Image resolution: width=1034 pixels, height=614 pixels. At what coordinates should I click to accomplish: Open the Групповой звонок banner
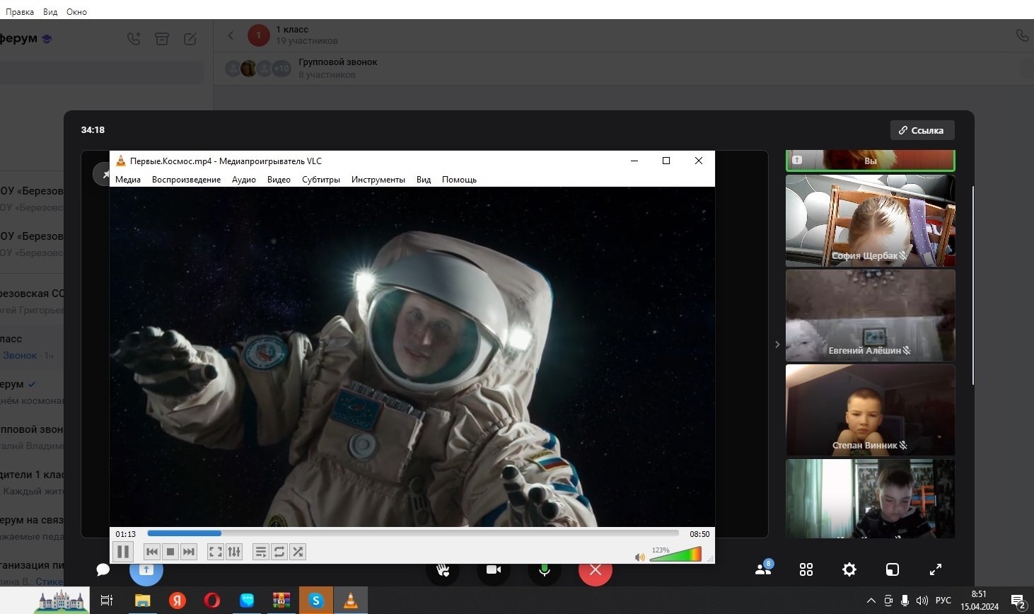point(622,68)
